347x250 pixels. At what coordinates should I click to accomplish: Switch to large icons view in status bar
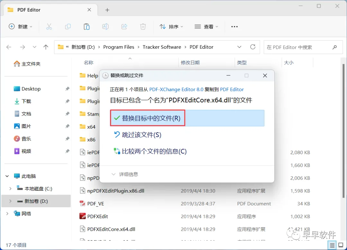coord(341,245)
